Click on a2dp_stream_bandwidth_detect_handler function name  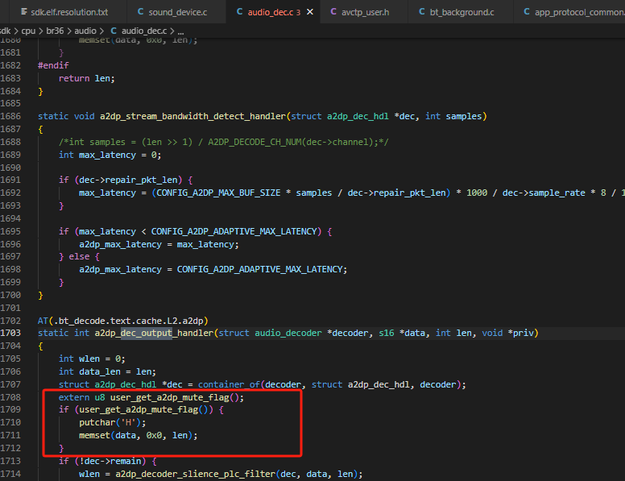pos(193,117)
